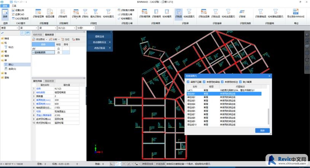Viewport: 310px width, 168px height.
Task: Toggle 梁跨不匹配 checkbox in dialog
Action: click(x=188, y=82)
